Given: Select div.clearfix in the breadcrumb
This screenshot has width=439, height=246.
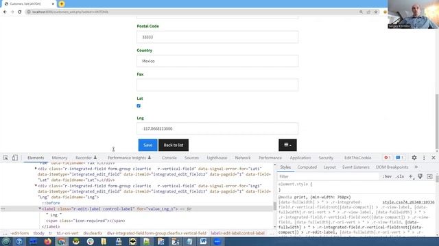Looking at the screenshot, I should pyautogui.click(x=93, y=233).
